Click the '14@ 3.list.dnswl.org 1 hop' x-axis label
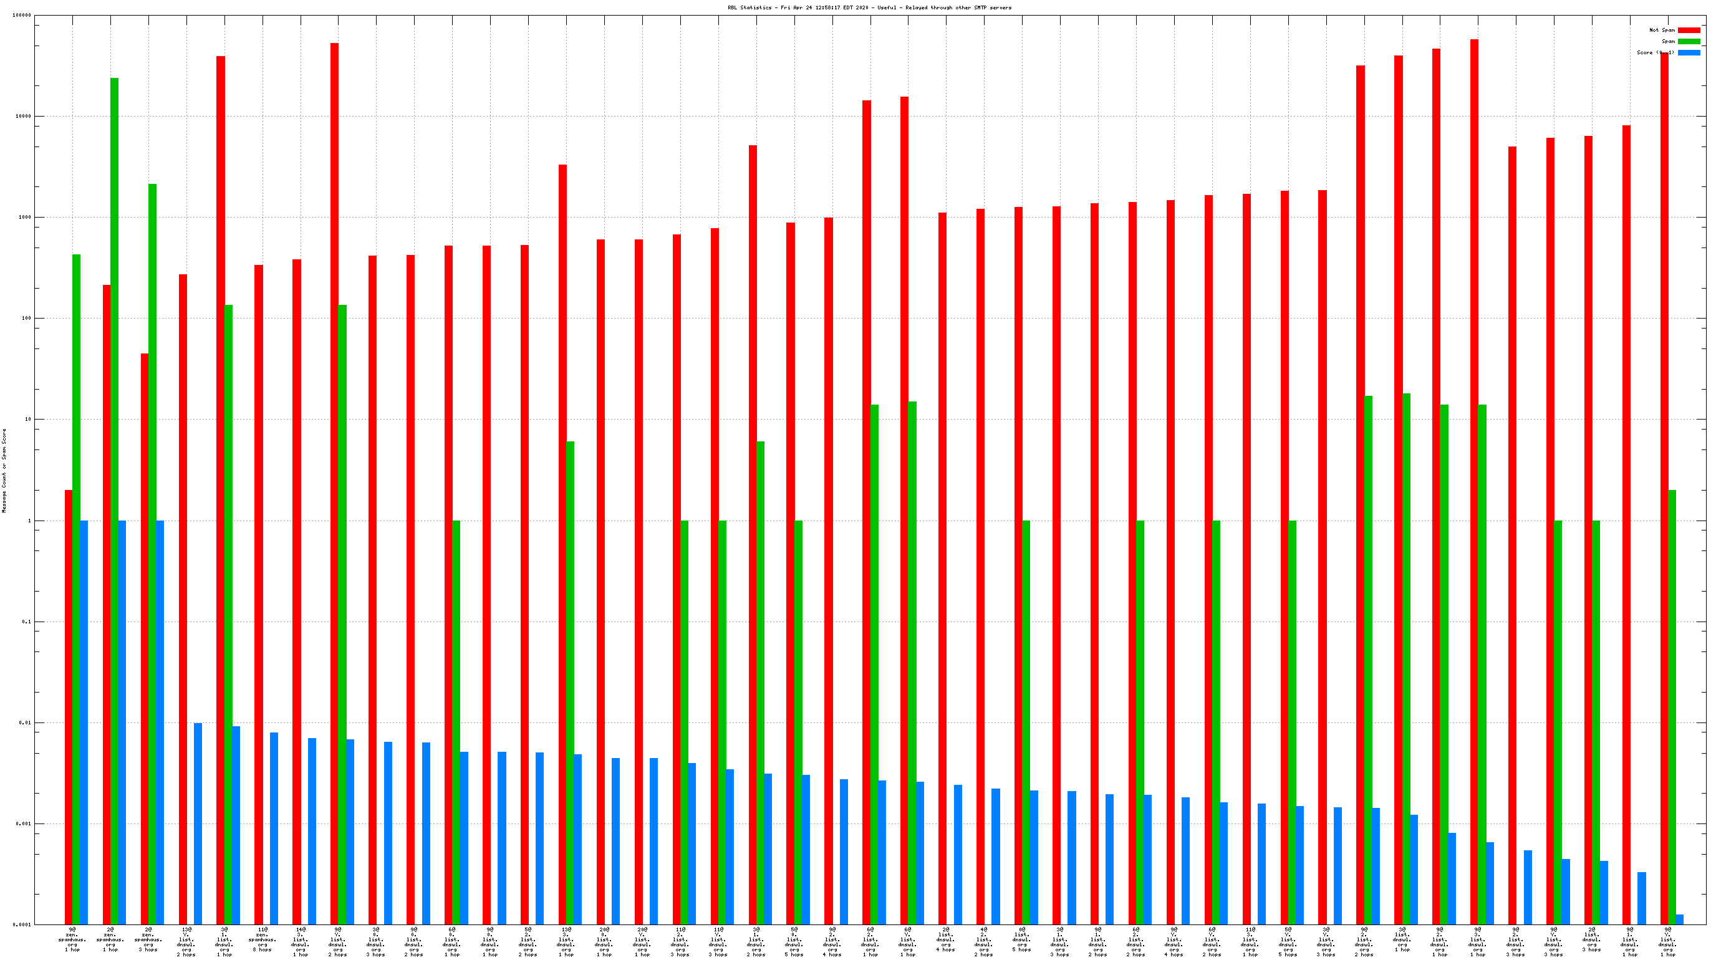 (301, 941)
